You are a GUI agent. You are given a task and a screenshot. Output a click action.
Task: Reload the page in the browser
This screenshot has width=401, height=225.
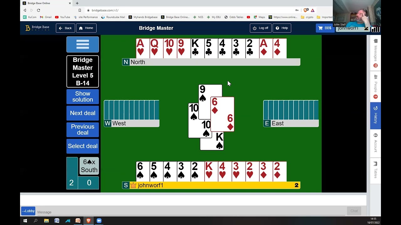38,10
